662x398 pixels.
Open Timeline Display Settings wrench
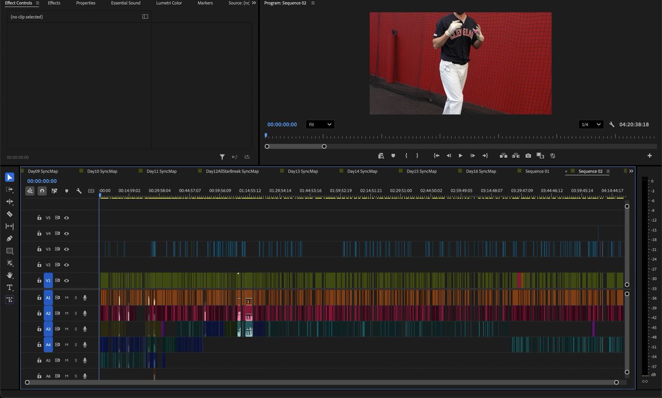79,191
